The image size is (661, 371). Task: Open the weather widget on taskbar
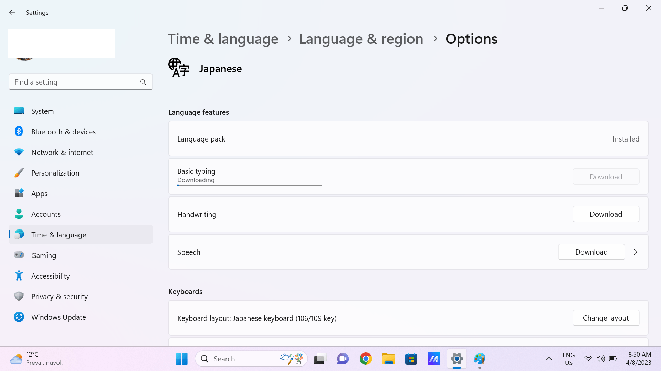coord(36,359)
